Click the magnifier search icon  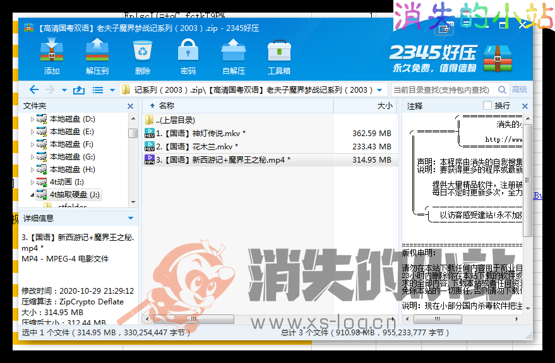pos(502,89)
